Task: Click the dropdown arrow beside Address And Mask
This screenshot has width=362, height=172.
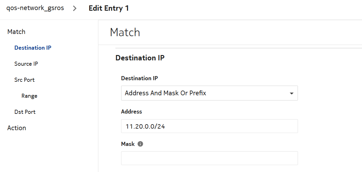Action: click(292, 93)
